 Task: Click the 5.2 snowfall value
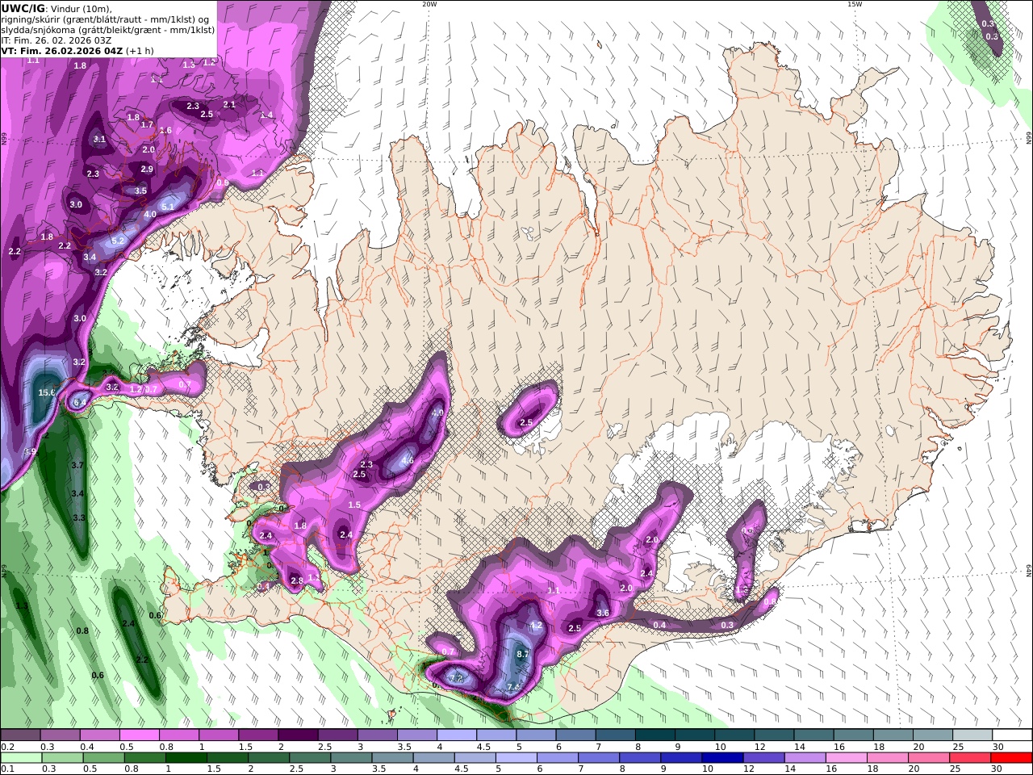tap(118, 241)
